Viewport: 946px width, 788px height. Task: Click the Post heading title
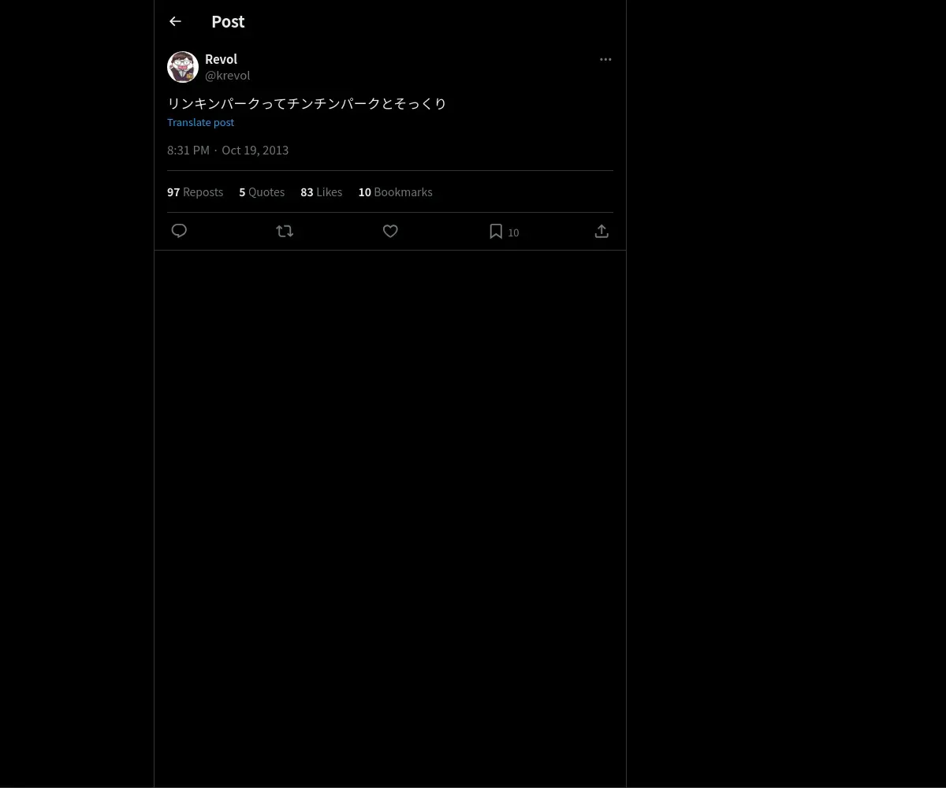click(228, 21)
